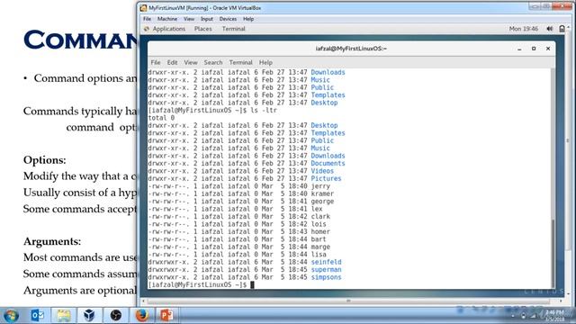Open VirtualBox File menu
Image resolution: width=576 pixels, height=324 pixels.
point(147,19)
